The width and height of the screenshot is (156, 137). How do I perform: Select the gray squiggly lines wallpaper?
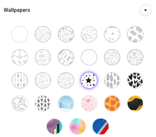(x=112, y=57)
